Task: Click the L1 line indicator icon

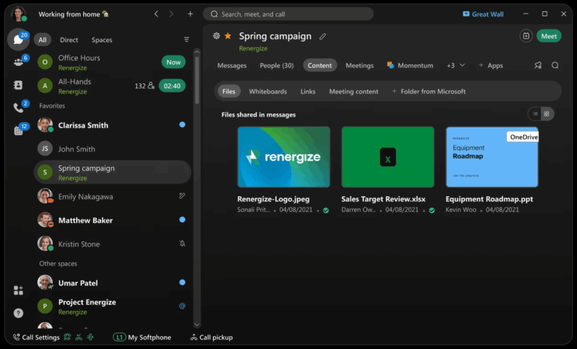Action: [119, 337]
